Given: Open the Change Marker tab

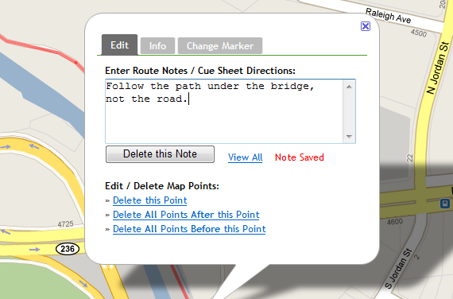Looking at the screenshot, I should point(220,45).
